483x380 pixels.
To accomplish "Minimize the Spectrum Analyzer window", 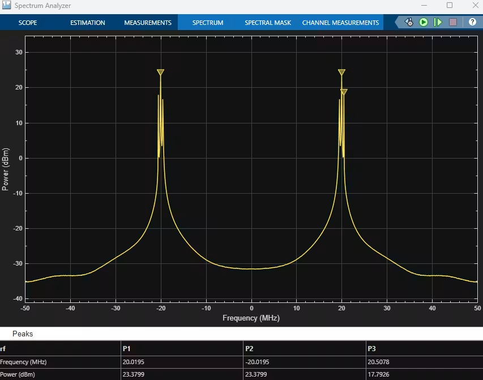I will pos(424,5).
